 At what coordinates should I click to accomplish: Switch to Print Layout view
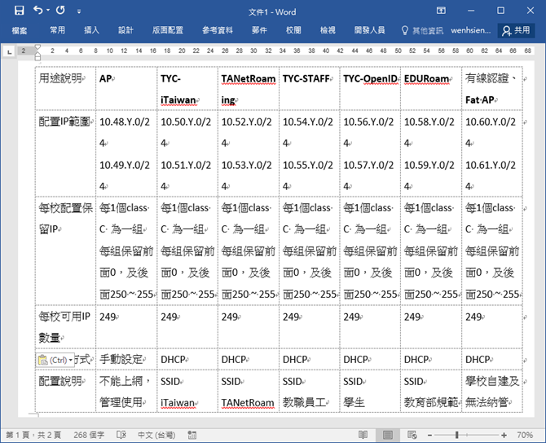[x=388, y=435]
